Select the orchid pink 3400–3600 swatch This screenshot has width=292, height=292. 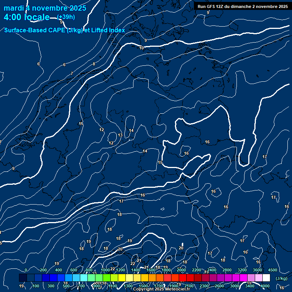[251, 278]
